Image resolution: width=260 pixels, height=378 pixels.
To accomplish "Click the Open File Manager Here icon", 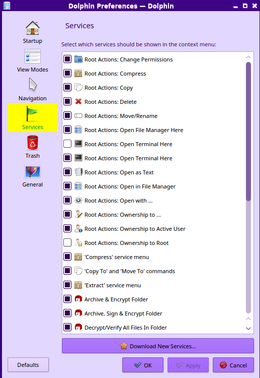I will pyautogui.click(x=78, y=130).
